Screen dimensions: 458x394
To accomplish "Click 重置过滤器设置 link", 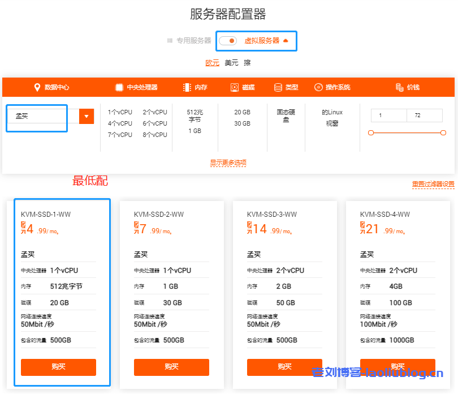I will pos(433,184).
